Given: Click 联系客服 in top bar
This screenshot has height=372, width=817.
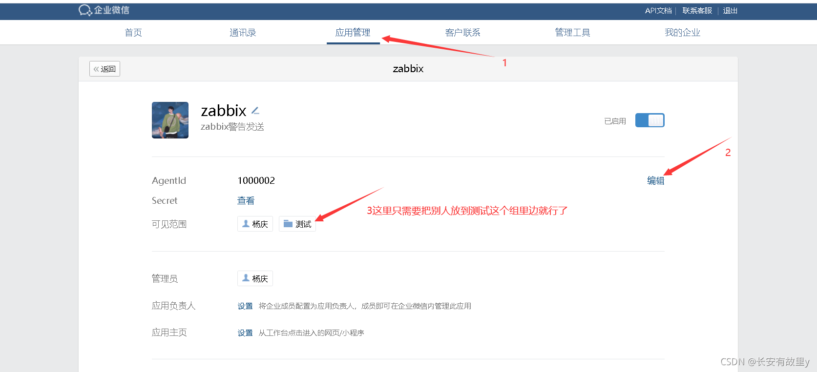Looking at the screenshot, I should tap(697, 11).
